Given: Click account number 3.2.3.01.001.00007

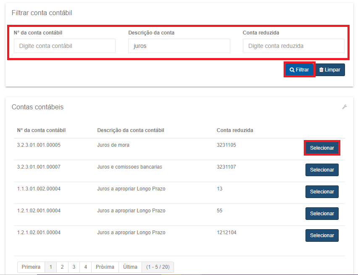Looking at the screenshot, I should point(39,167).
